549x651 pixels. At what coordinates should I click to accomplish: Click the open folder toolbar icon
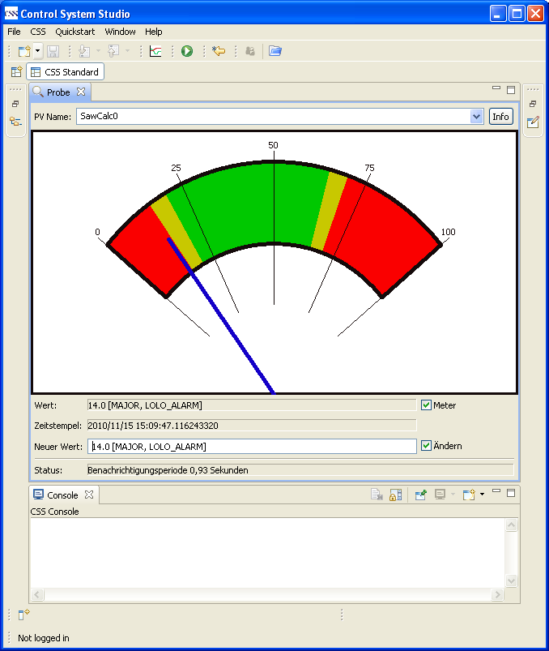click(275, 51)
